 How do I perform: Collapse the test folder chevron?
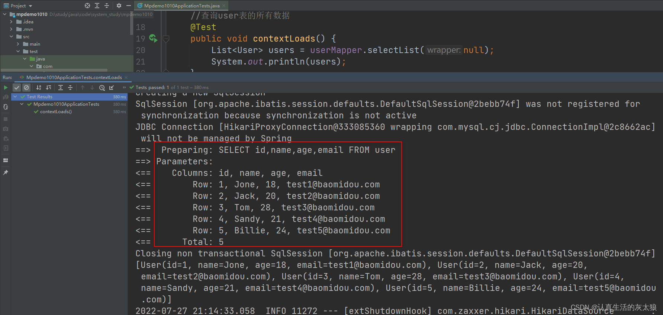(x=18, y=51)
